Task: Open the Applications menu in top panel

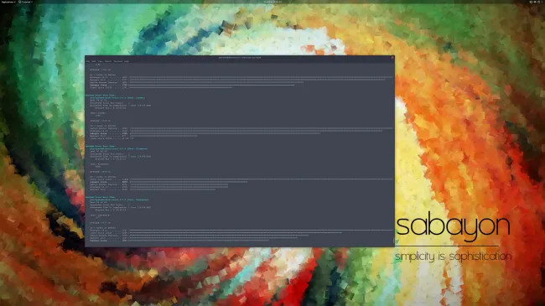Action: tap(8, 2)
